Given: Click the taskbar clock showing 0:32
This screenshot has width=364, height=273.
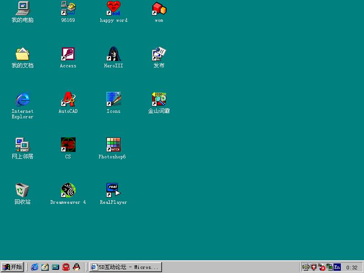Looking at the screenshot, I should pos(352,268).
